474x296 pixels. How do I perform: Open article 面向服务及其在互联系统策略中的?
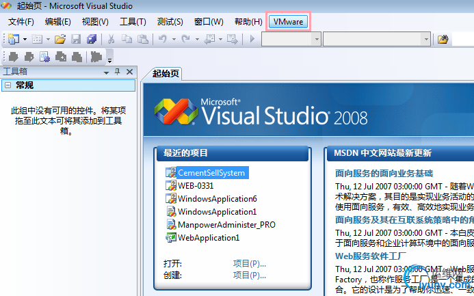point(404,220)
